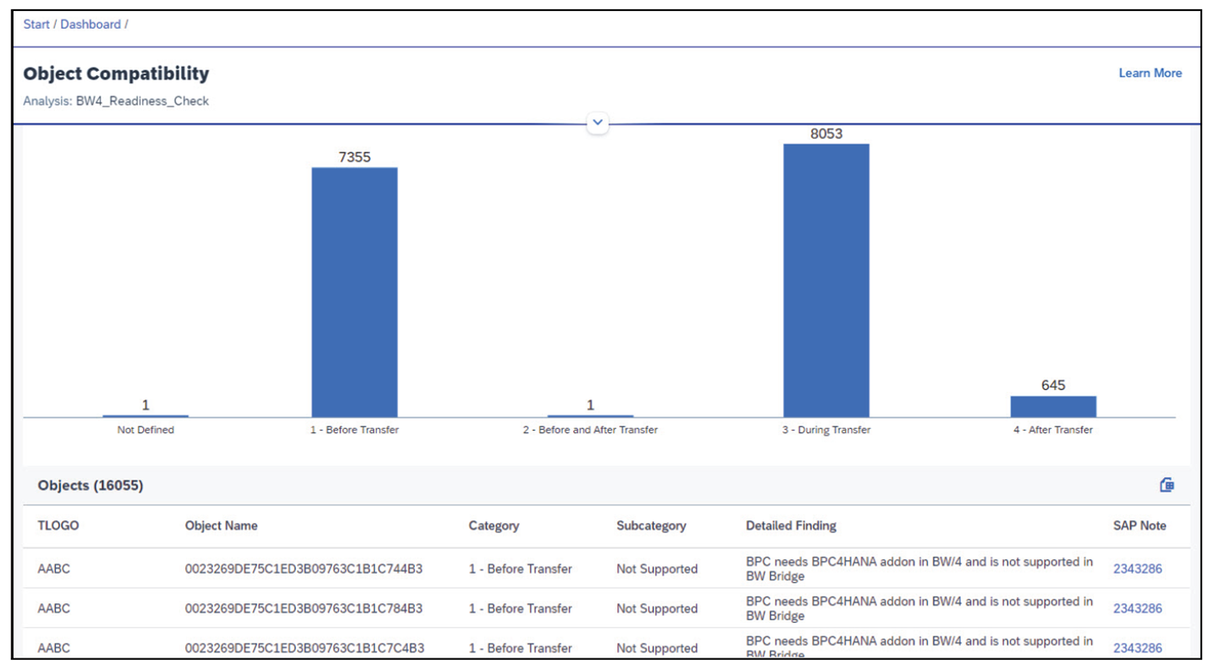Collapse the chart using the chevron control

pyautogui.click(x=596, y=123)
